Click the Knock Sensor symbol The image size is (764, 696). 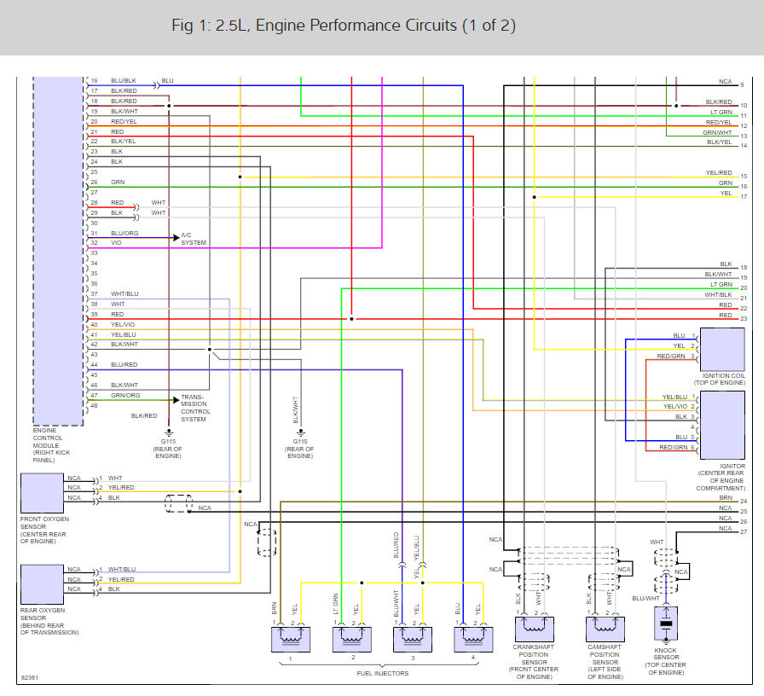click(666, 623)
